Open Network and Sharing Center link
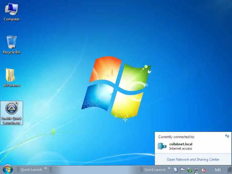 coord(193,159)
